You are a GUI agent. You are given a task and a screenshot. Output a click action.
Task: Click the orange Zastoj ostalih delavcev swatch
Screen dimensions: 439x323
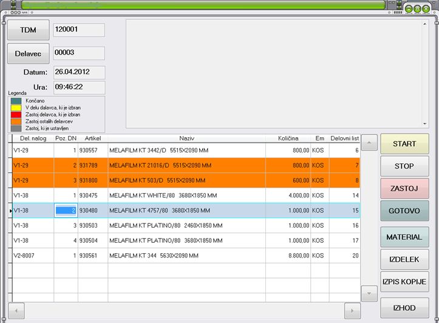(16, 121)
